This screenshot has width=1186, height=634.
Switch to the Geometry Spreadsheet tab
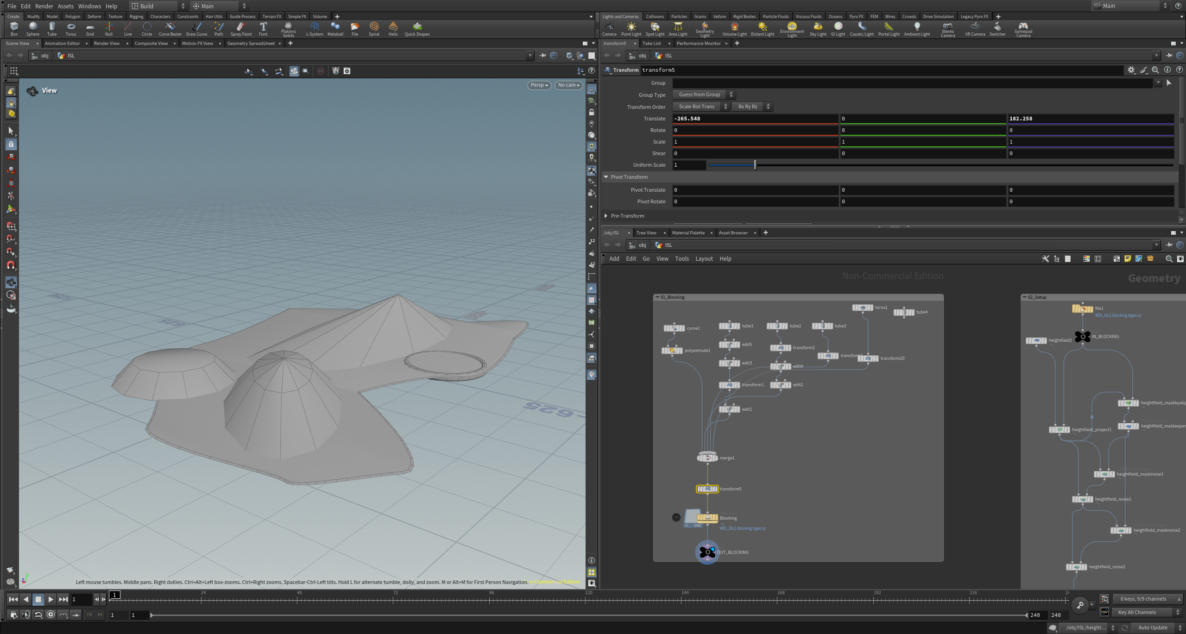[251, 44]
